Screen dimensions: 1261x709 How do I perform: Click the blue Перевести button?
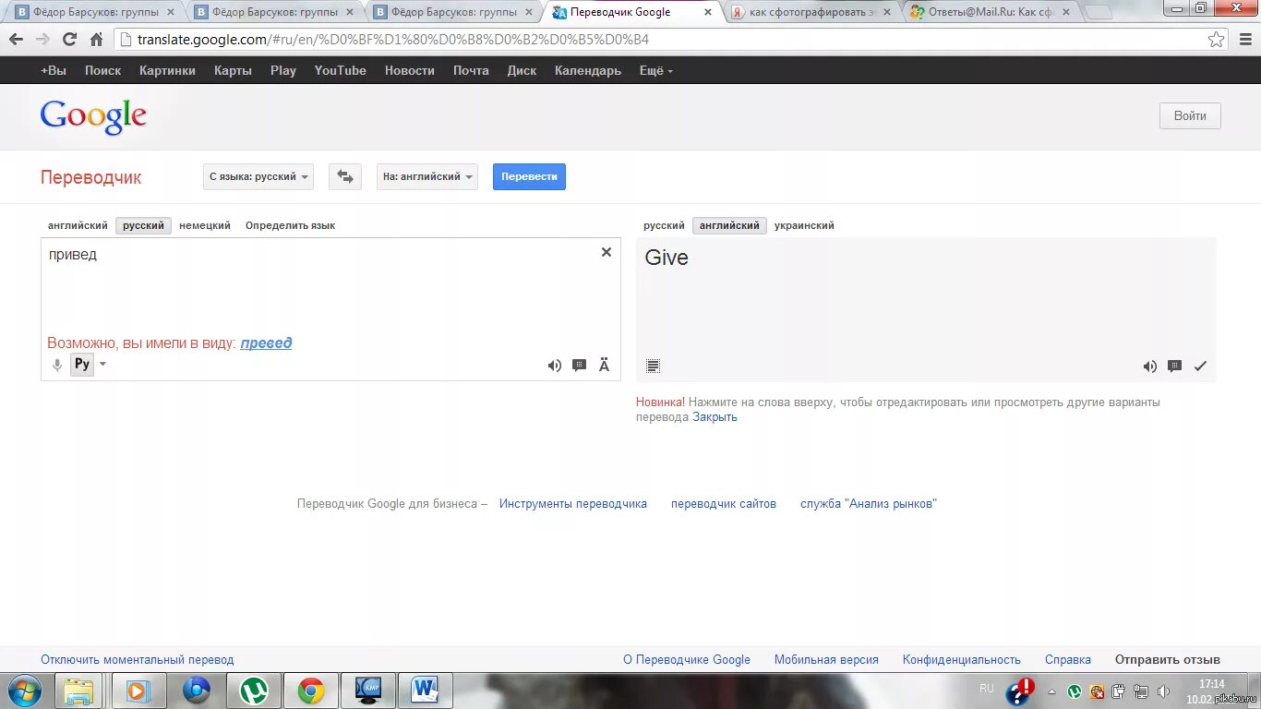(x=529, y=176)
